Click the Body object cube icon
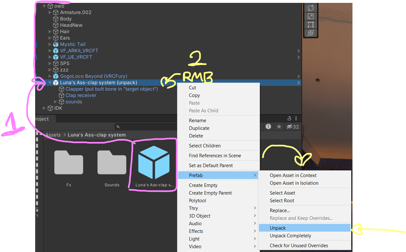The width and height of the screenshot is (406, 252). pyautogui.click(x=56, y=19)
